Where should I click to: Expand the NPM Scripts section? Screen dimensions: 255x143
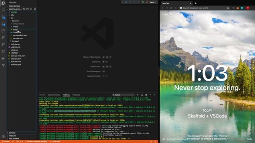14,139
